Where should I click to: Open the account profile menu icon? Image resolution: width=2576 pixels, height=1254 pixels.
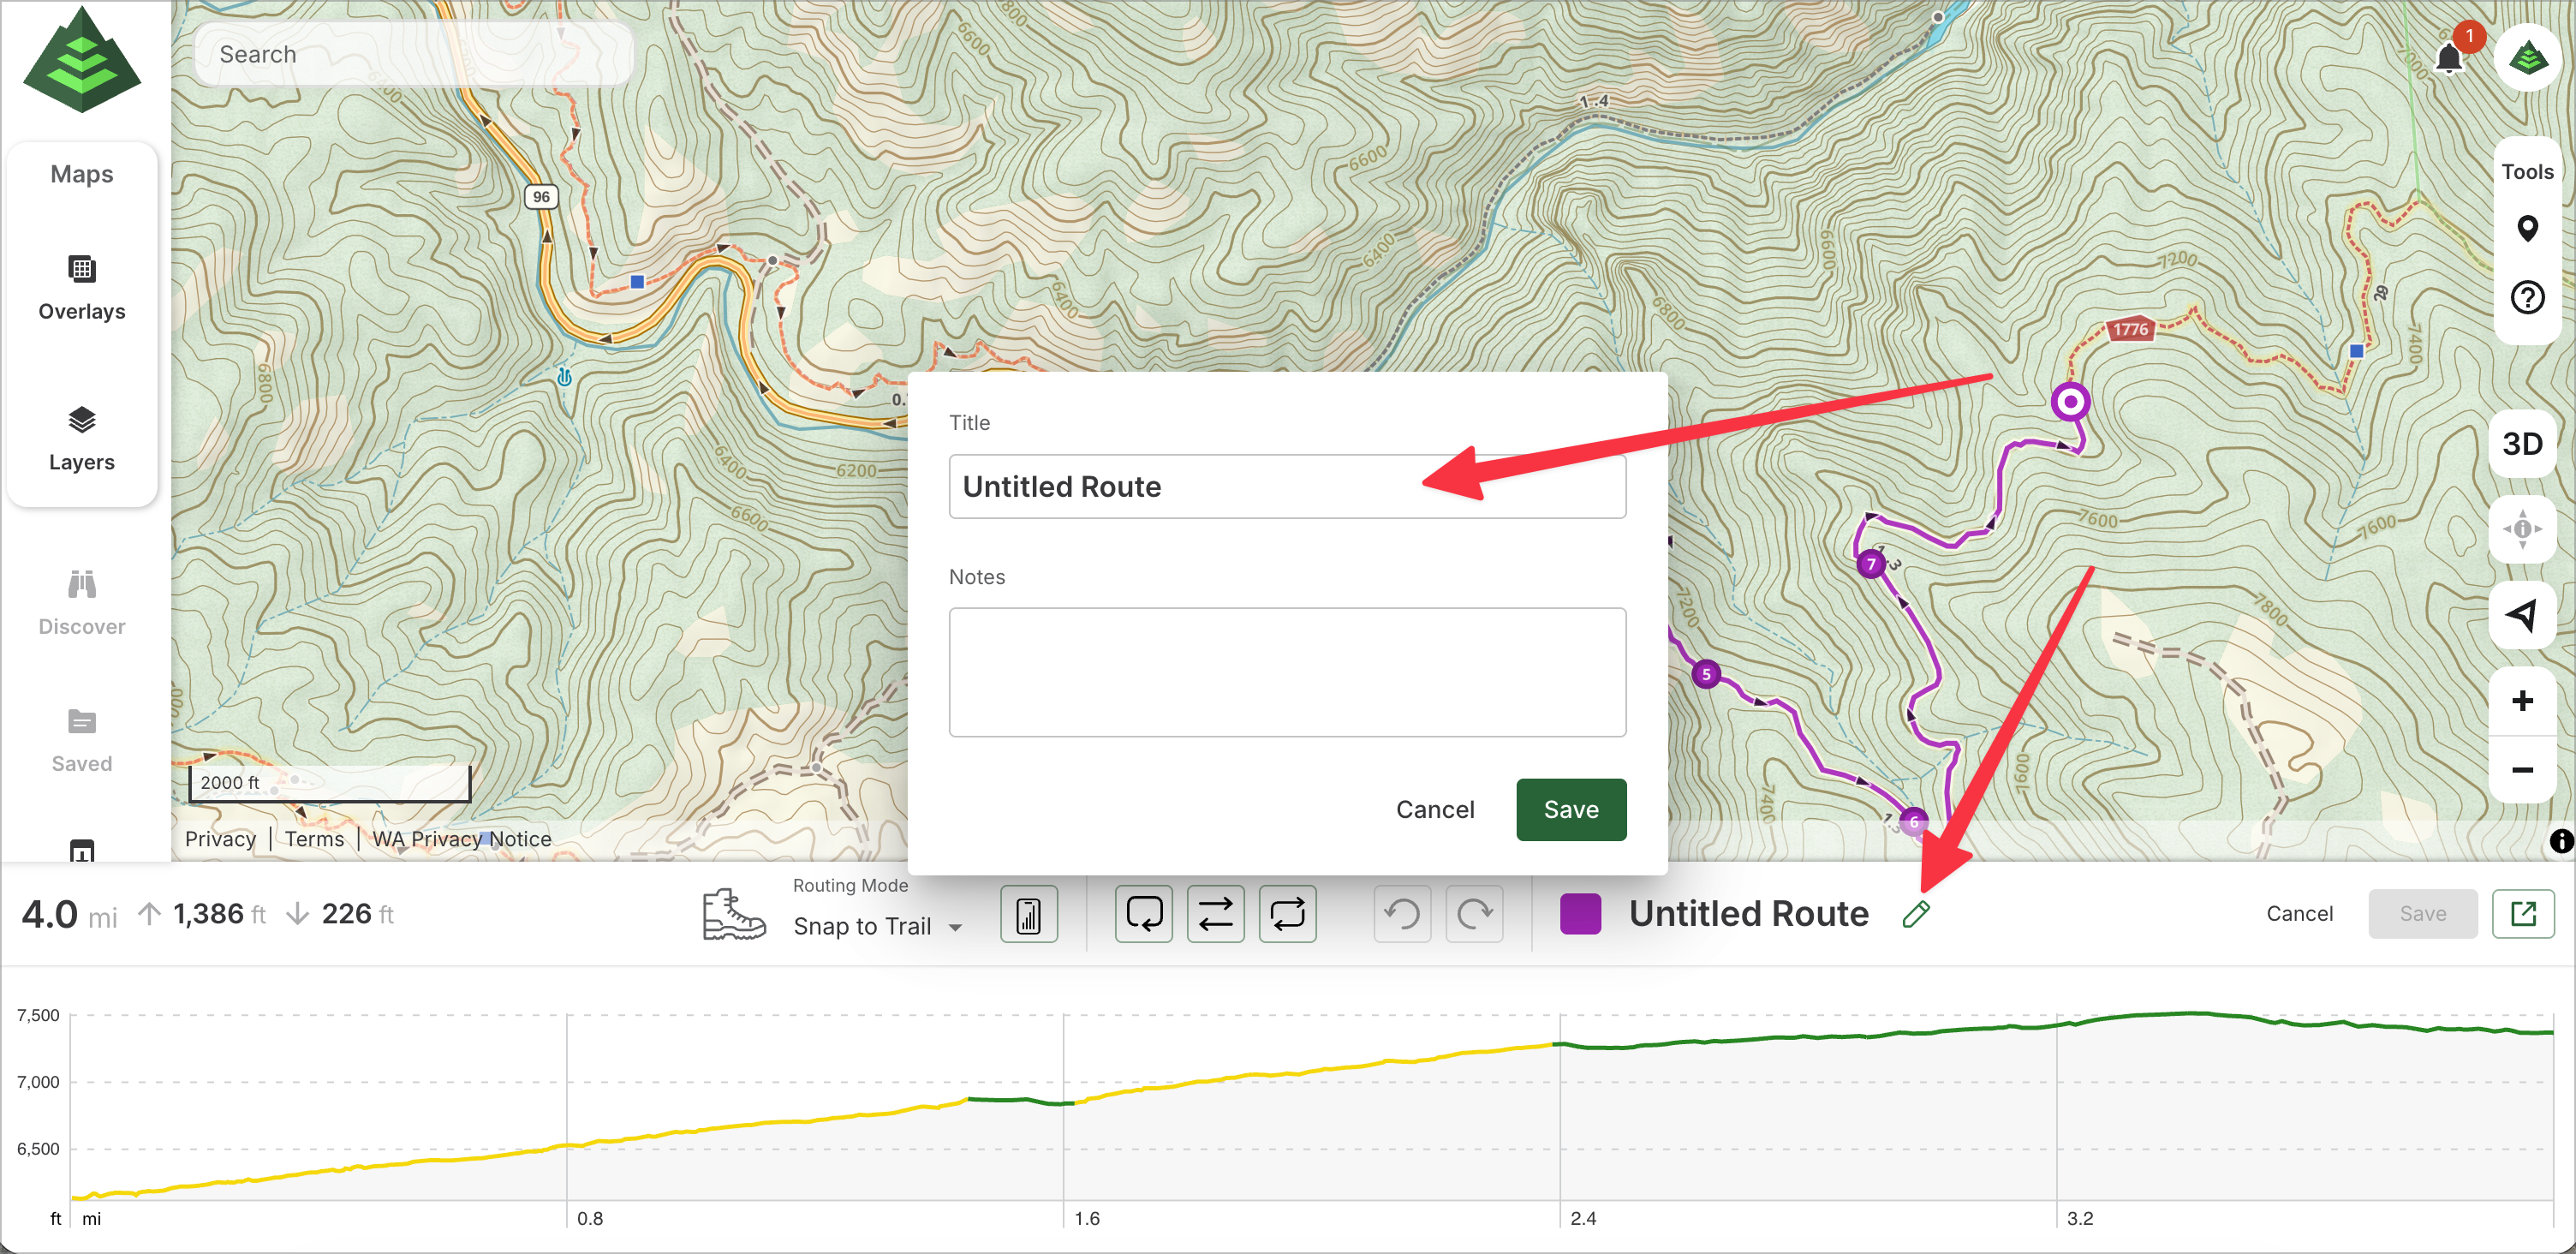(2527, 58)
